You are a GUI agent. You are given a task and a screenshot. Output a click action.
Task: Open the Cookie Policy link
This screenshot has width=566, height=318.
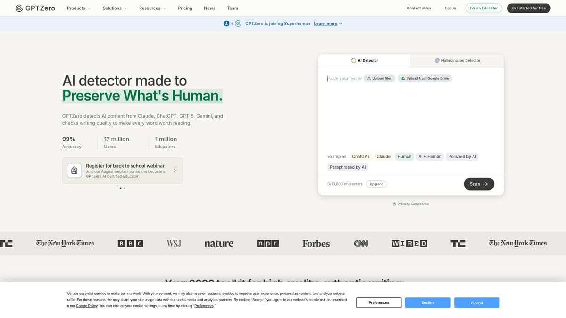[x=87, y=306]
